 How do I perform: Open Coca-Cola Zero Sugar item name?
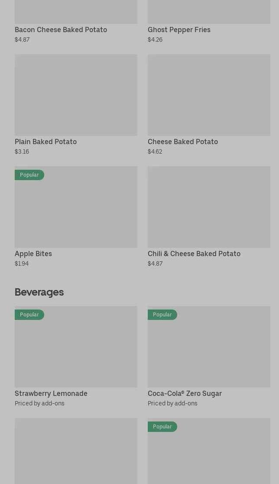coord(185,393)
